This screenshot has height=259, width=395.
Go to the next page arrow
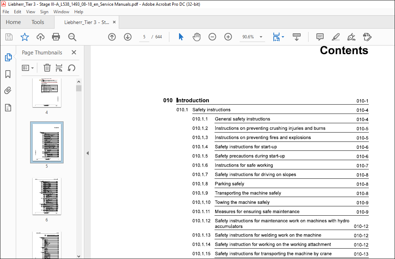pyautogui.click(x=128, y=37)
